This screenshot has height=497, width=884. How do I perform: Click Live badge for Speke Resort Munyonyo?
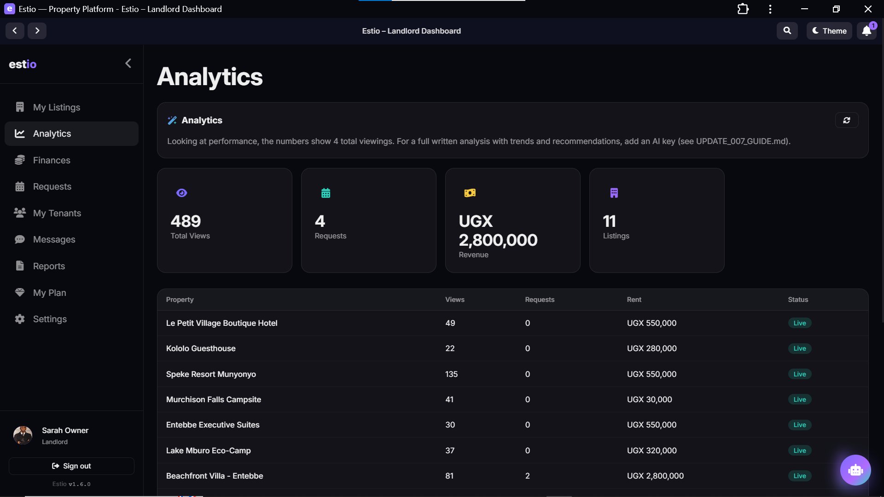point(799,374)
